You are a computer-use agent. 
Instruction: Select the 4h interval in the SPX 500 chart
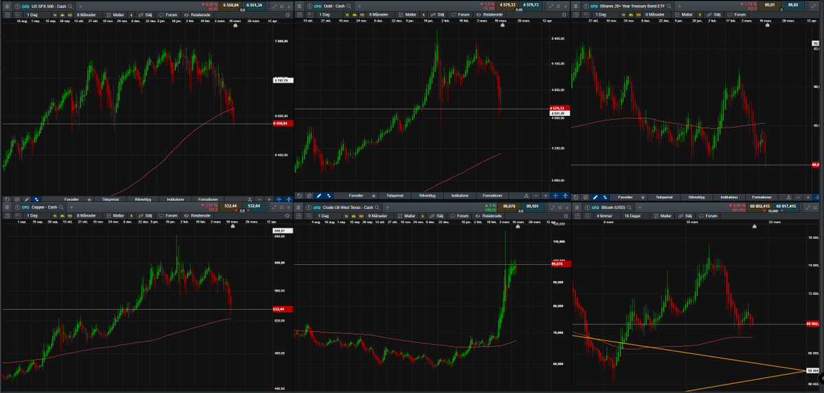(62, 15)
